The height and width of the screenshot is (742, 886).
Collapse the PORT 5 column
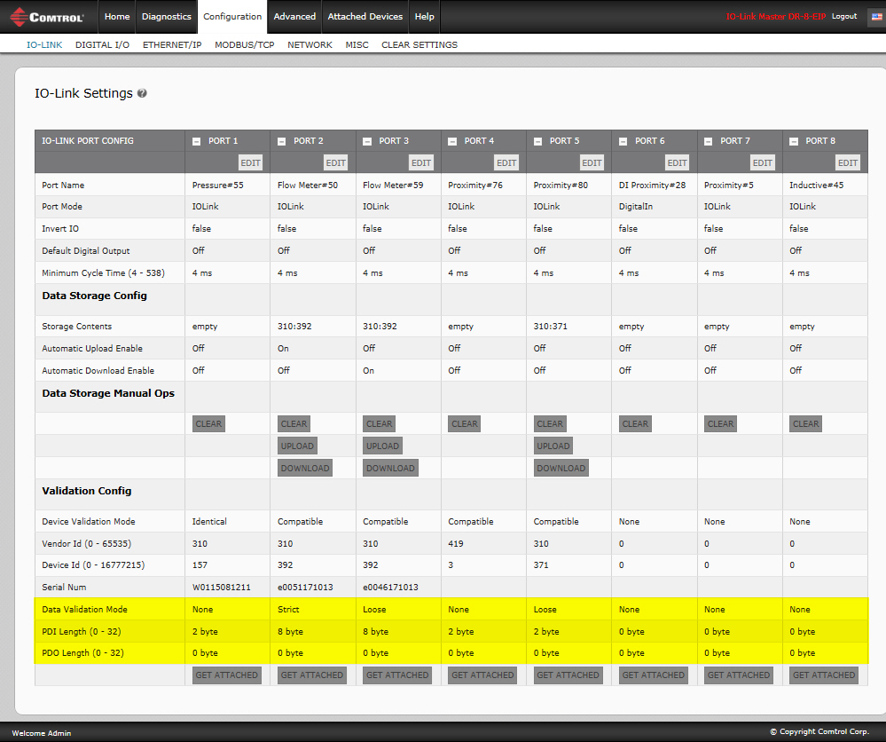[x=538, y=141]
